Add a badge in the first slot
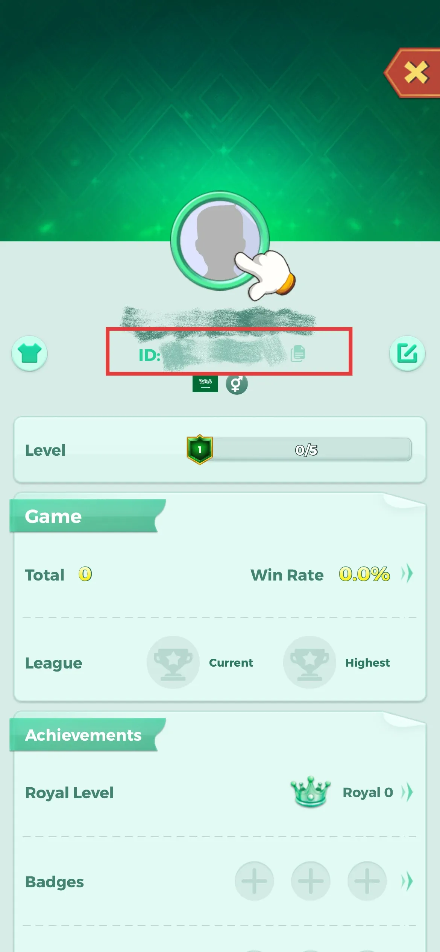The height and width of the screenshot is (952, 440). point(254,881)
